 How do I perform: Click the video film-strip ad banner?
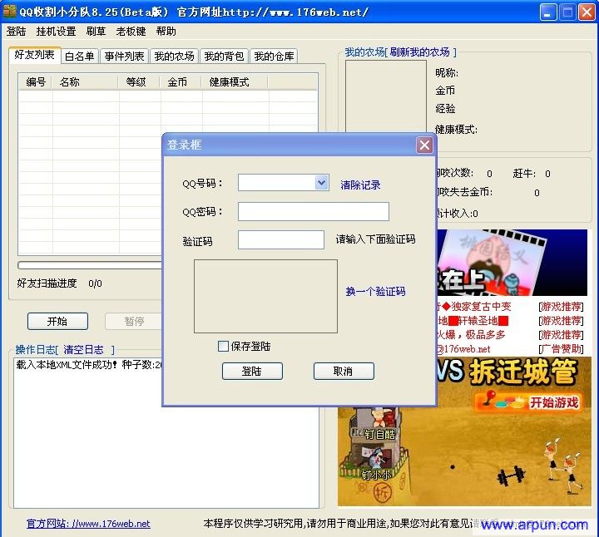[x=512, y=263]
